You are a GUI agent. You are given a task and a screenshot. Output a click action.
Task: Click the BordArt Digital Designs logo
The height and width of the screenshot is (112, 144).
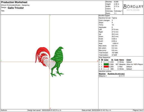(133, 8)
